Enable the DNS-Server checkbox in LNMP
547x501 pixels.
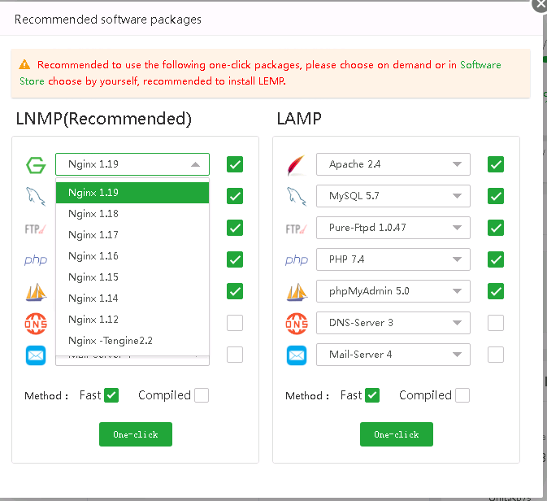235,323
